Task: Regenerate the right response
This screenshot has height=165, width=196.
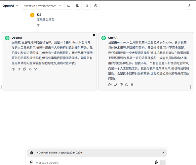Action: pyautogui.click(x=127, y=85)
